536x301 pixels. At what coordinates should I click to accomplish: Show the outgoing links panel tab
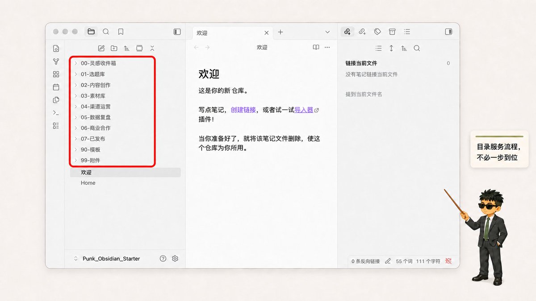point(362,32)
